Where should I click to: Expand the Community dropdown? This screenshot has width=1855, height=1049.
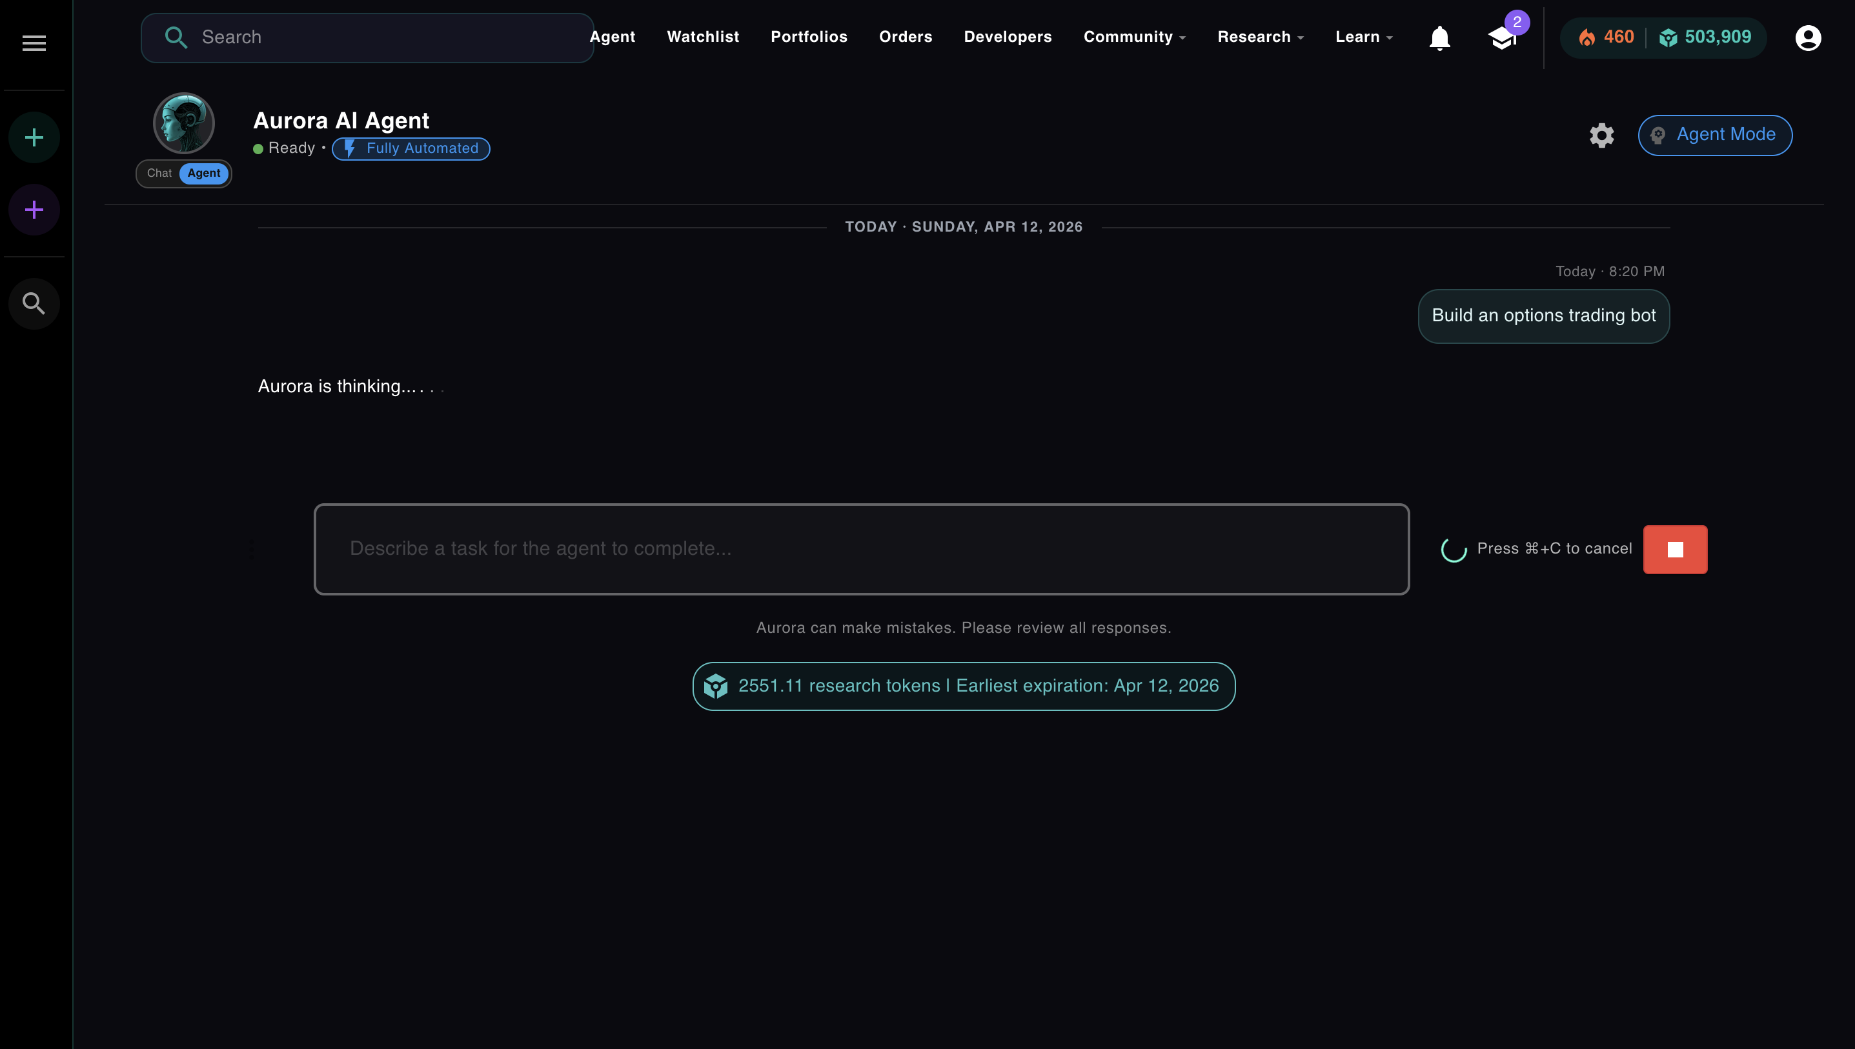[1133, 37]
